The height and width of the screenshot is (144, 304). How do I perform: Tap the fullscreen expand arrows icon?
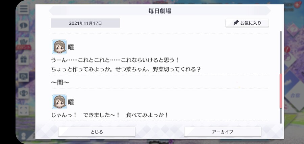pyautogui.click(x=24, y=110)
